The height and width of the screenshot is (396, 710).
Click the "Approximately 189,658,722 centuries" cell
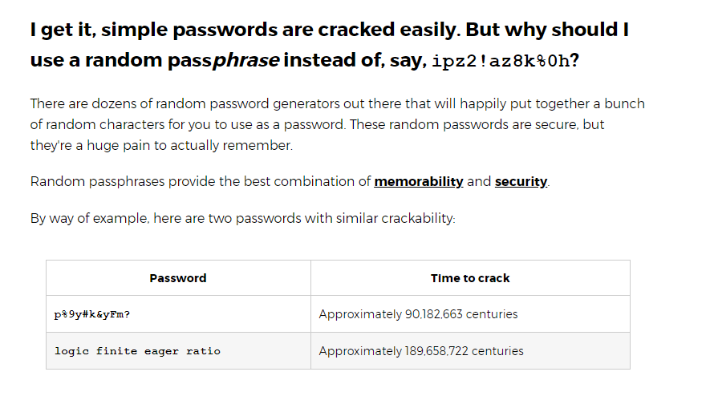click(x=421, y=351)
